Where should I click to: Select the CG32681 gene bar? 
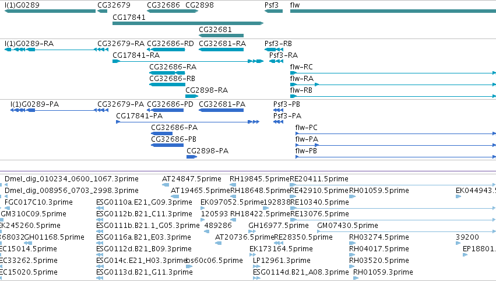221,36
